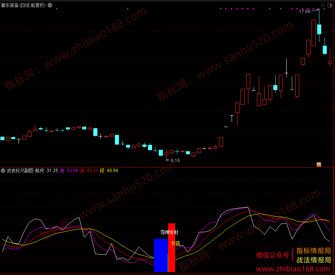Screen dimensions: 335x275
Task: Click the 冀东装备(日线.前复权) title text
Action: (23, 5)
